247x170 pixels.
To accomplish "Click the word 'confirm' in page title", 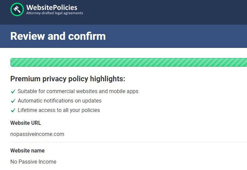I will 87,36.
